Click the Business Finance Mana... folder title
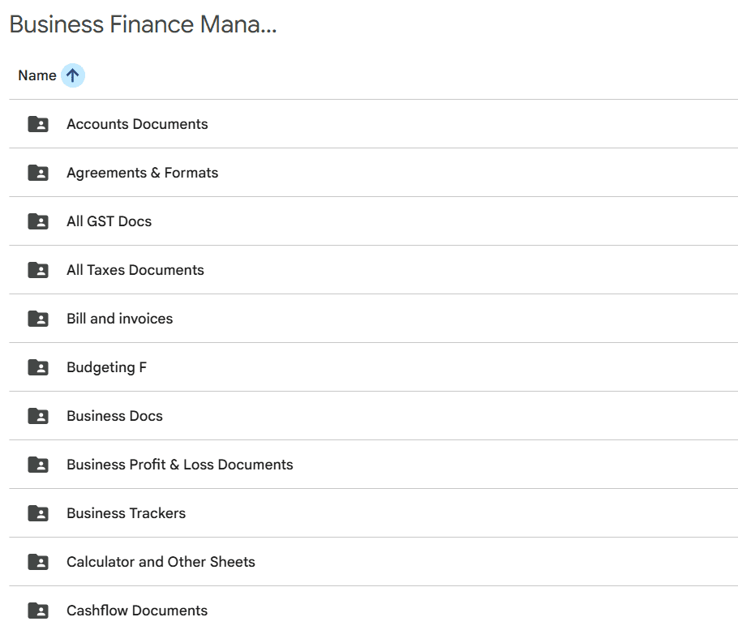The height and width of the screenshot is (630, 738). point(143,24)
